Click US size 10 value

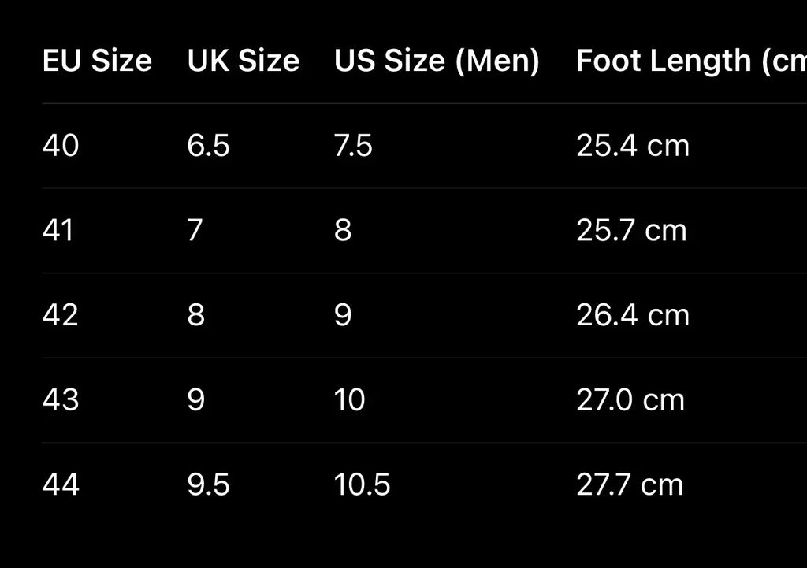349,400
